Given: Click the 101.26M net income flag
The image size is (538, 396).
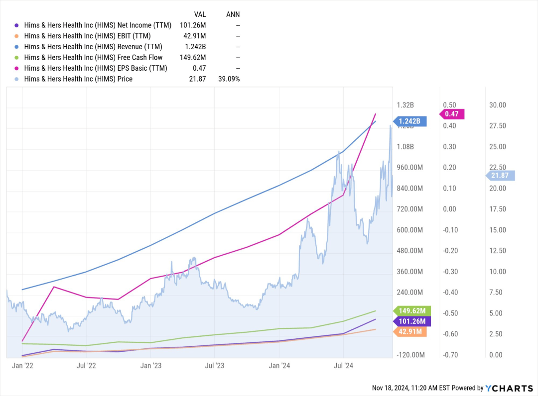Looking at the screenshot, I should [412, 321].
